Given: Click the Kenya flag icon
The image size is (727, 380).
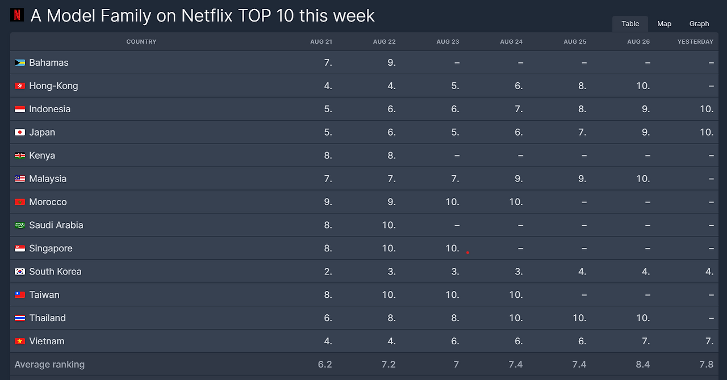Looking at the screenshot, I should click(20, 156).
